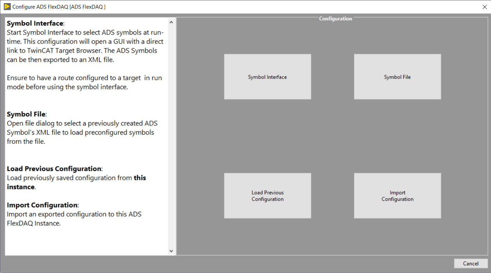This screenshot has width=491, height=273.
Task: Click 'Import Configuration' heading in help text
Action: pos(42,205)
